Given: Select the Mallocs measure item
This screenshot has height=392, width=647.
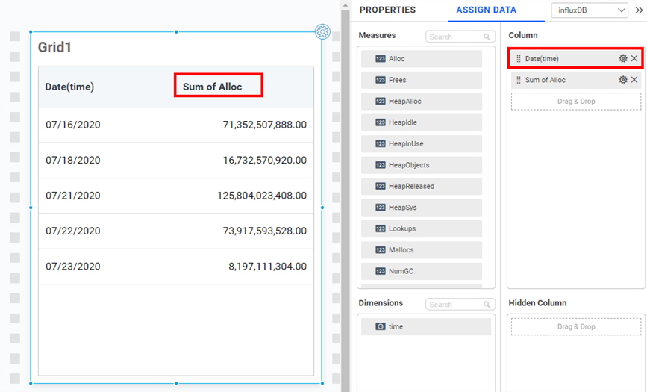Looking at the screenshot, I should click(421, 250).
